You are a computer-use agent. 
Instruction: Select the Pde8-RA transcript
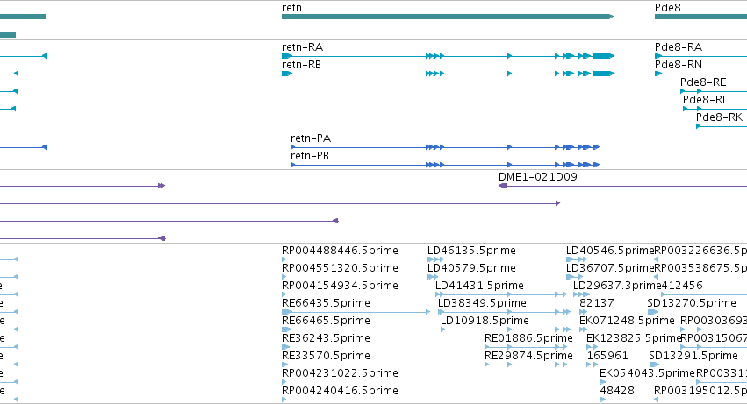700,56
